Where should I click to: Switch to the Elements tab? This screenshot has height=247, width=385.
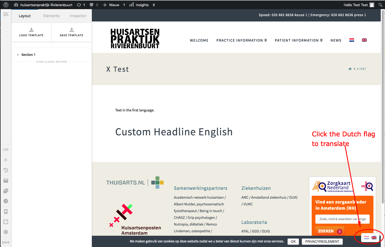[51, 16]
